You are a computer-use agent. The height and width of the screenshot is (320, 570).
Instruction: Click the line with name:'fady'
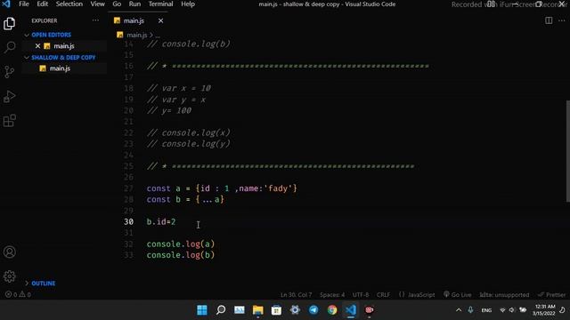coord(222,188)
